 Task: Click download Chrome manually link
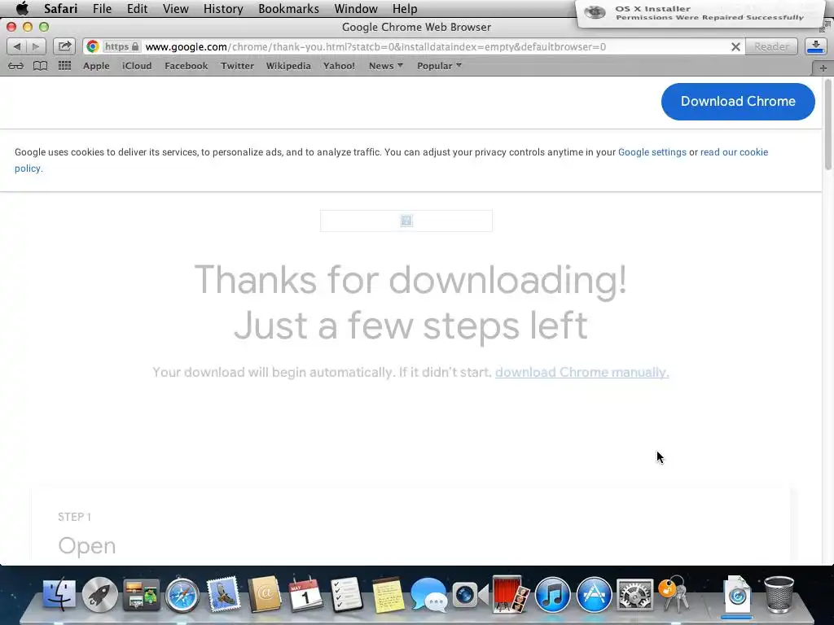582,372
